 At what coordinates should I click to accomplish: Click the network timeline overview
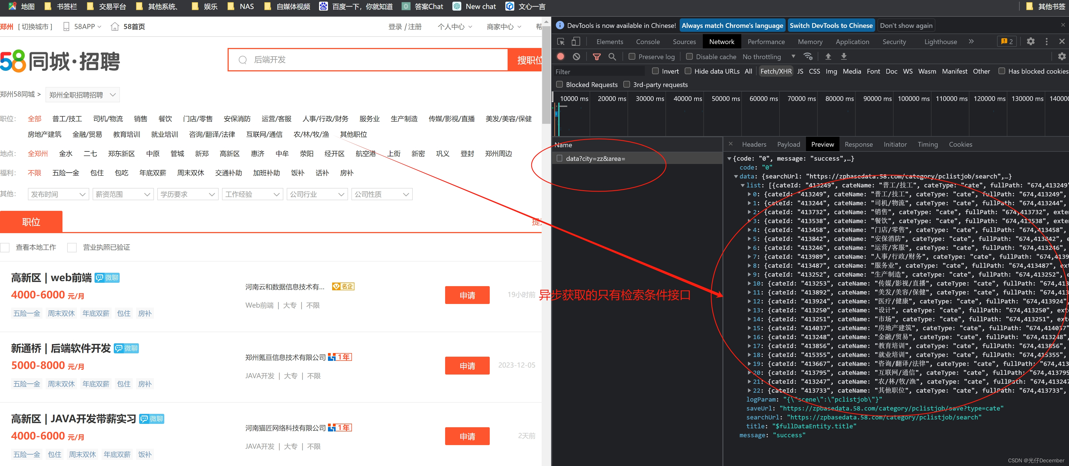coord(809,120)
